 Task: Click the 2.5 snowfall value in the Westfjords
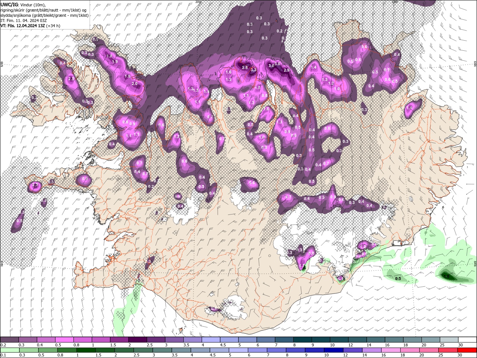click(x=72, y=79)
